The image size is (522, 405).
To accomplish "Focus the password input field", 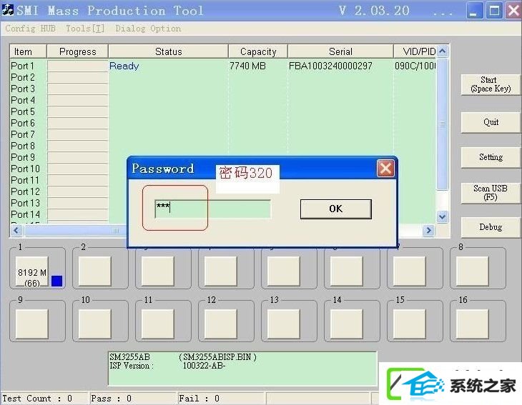I will click(x=212, y=209).
